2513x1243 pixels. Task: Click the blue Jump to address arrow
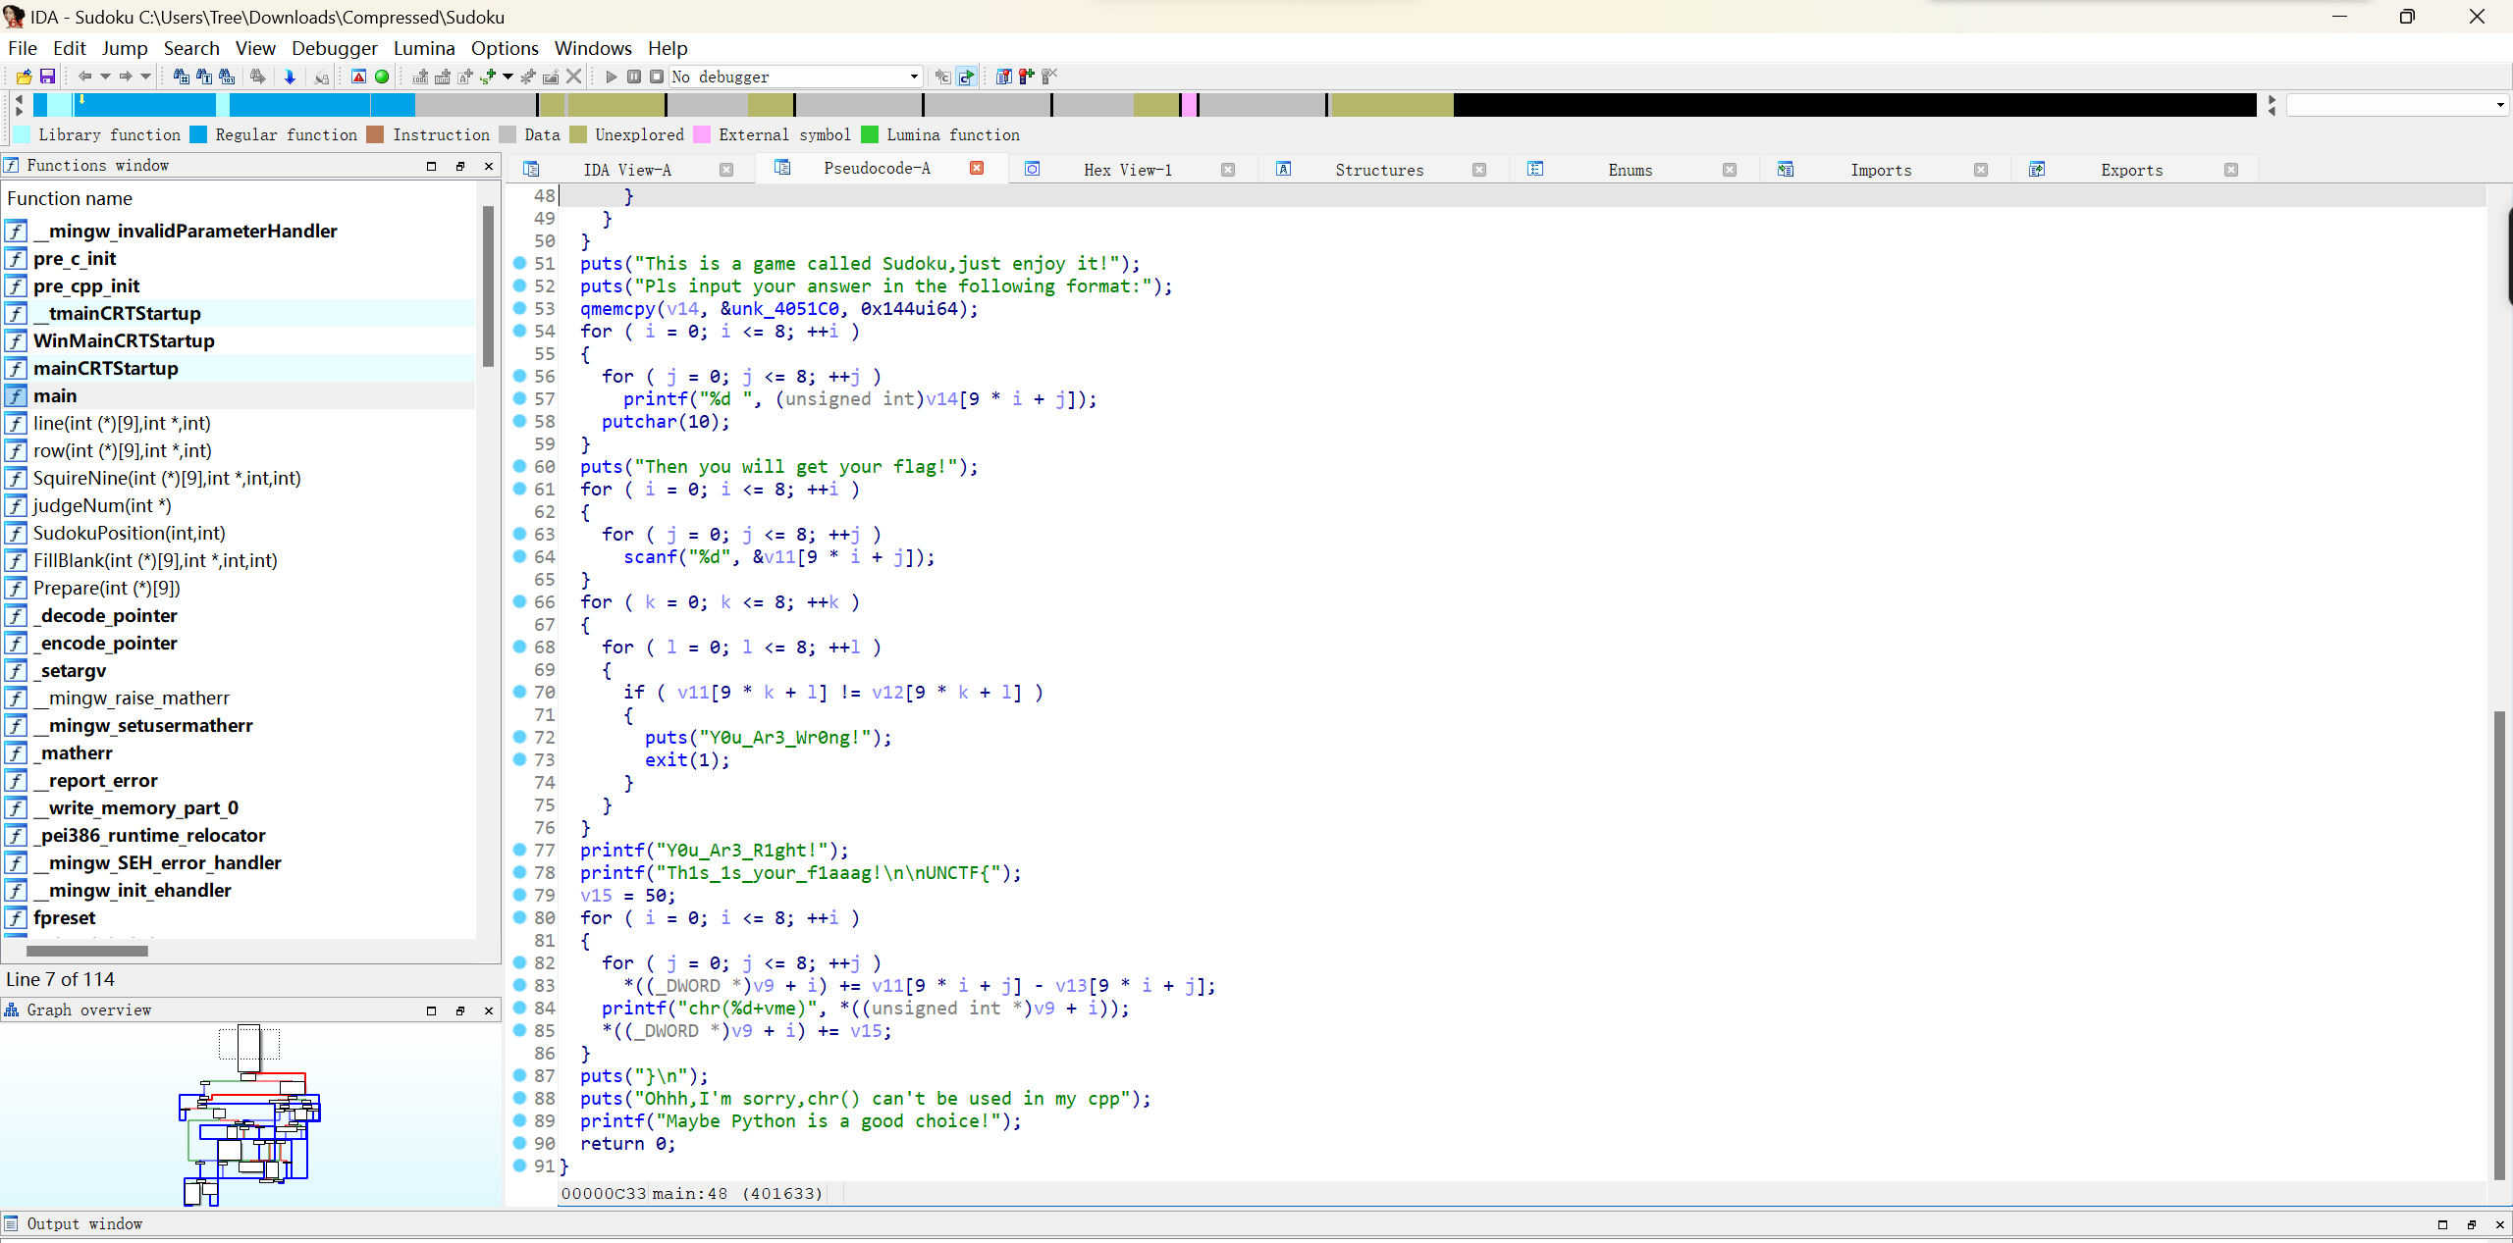[290, 77]
